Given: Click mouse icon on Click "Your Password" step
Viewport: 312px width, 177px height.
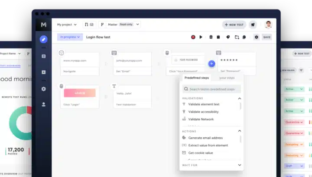Looking at the screenshot, I should click(167, 53).
